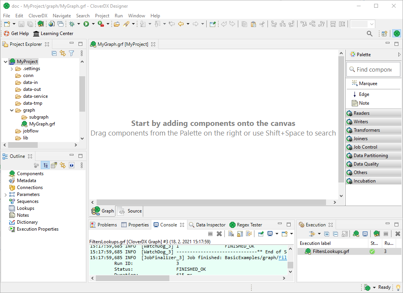The width and height of the screenshot is (403, 293).
Task: Select the Note tool in Palette
Action: [x=361, y=103]
